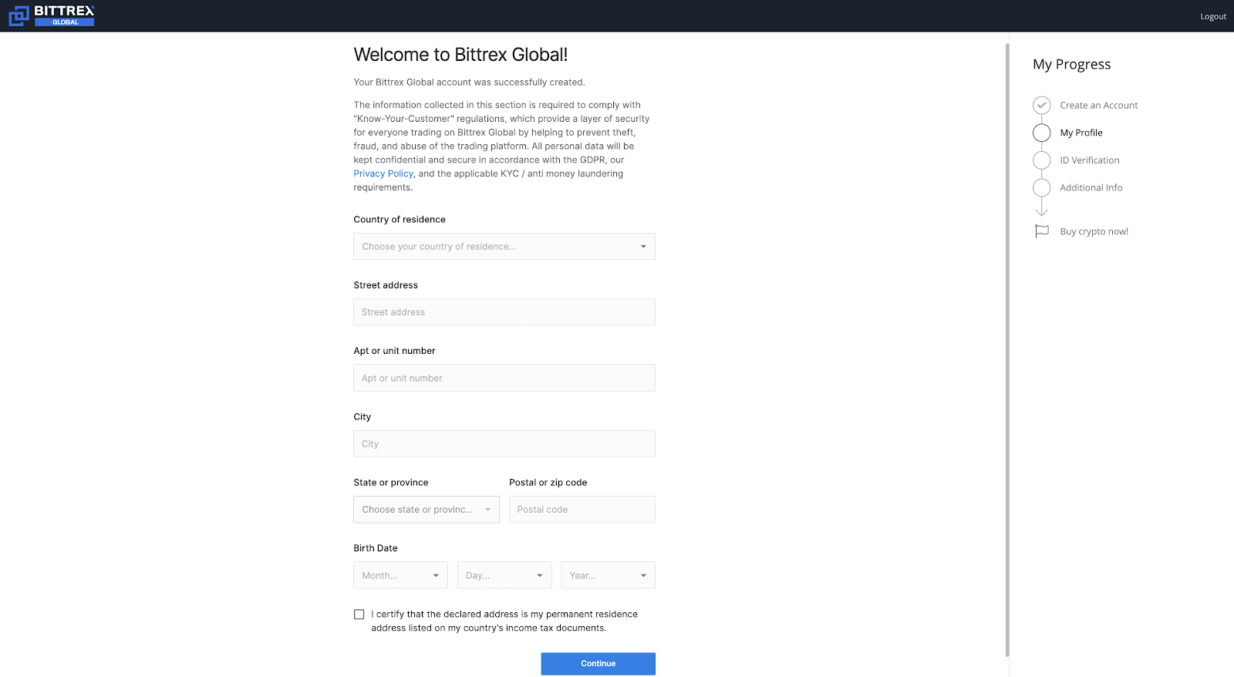Click the Postal code input field

tap(582, 510)
